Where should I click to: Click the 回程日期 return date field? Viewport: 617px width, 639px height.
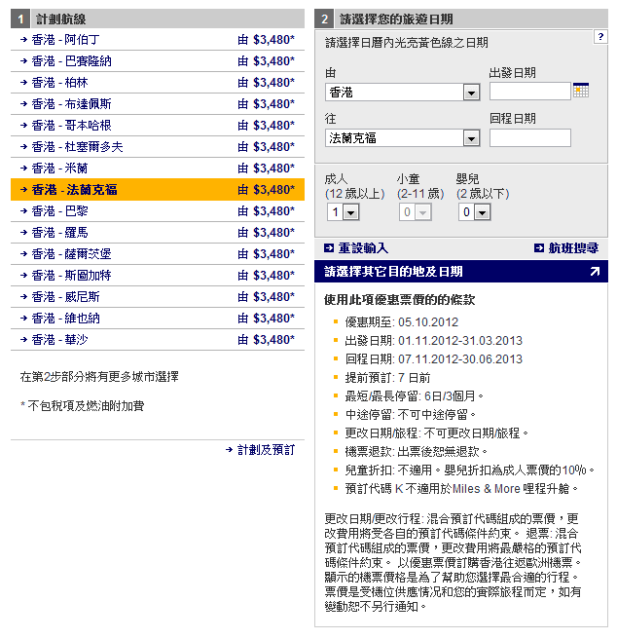pyautogui.click(x=529, y=138)
